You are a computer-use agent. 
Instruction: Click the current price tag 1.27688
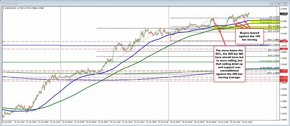click(x=283, y=14)
